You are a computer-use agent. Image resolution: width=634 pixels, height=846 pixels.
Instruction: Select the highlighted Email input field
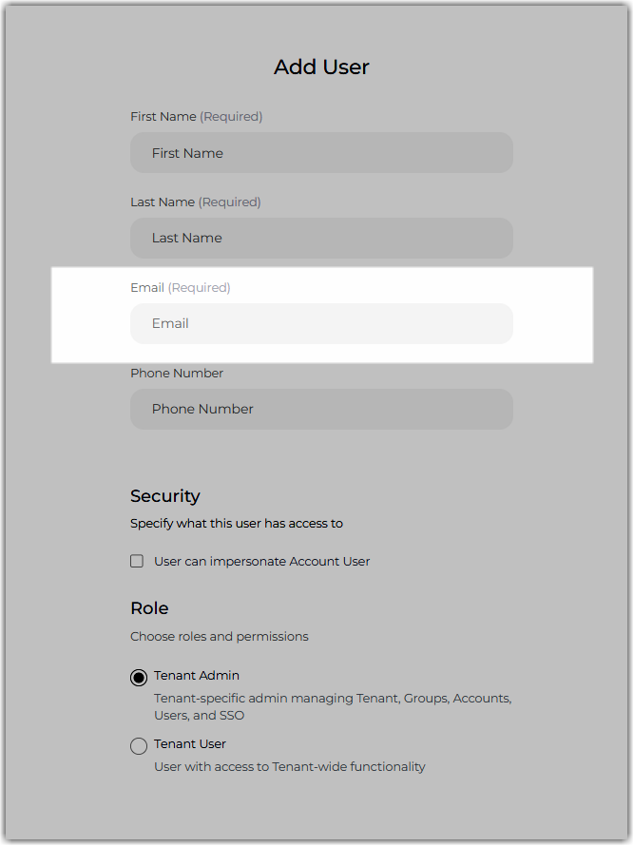coord(321,324)
